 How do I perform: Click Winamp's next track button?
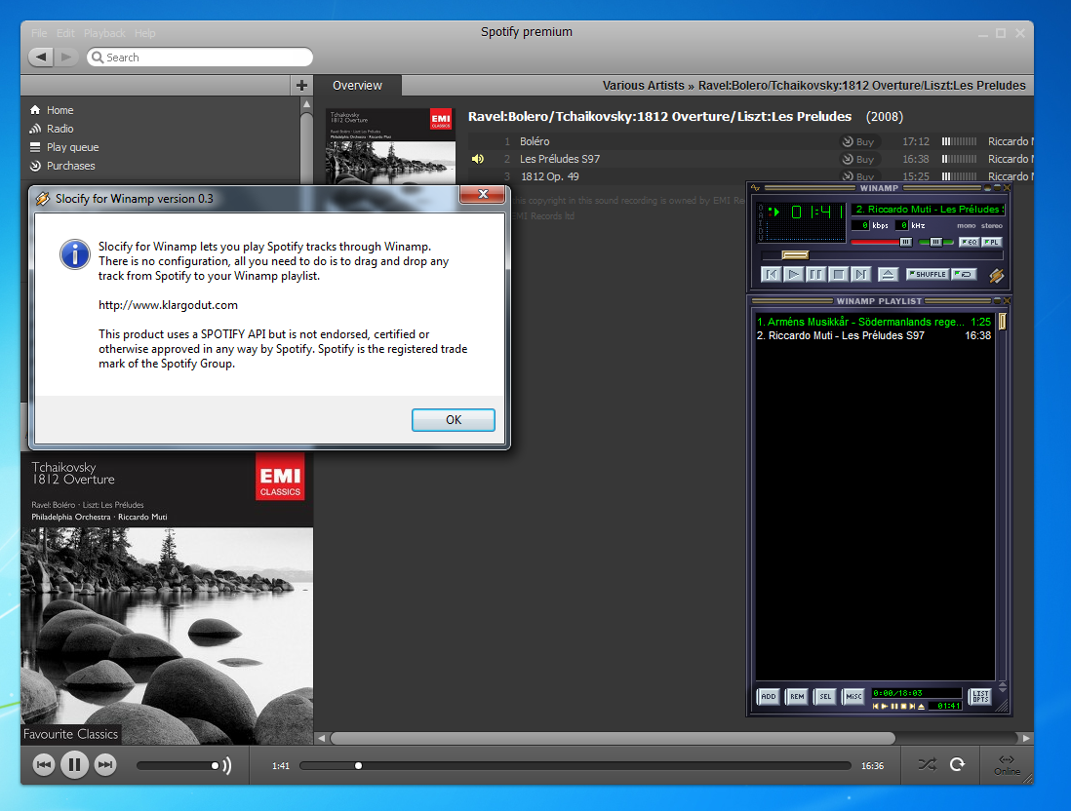[x=861, y=274]
